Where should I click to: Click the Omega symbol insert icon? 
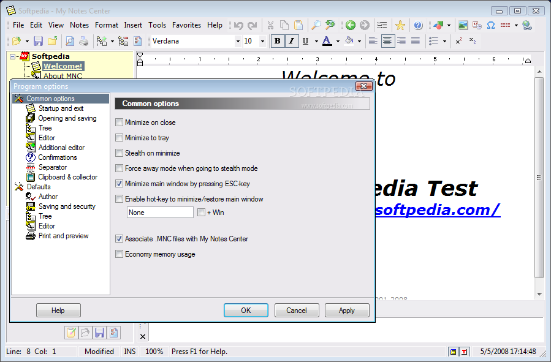[x=491, y=25]
